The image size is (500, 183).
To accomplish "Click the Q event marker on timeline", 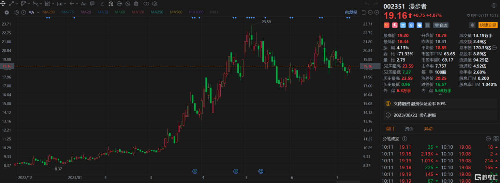I will 261,171.
